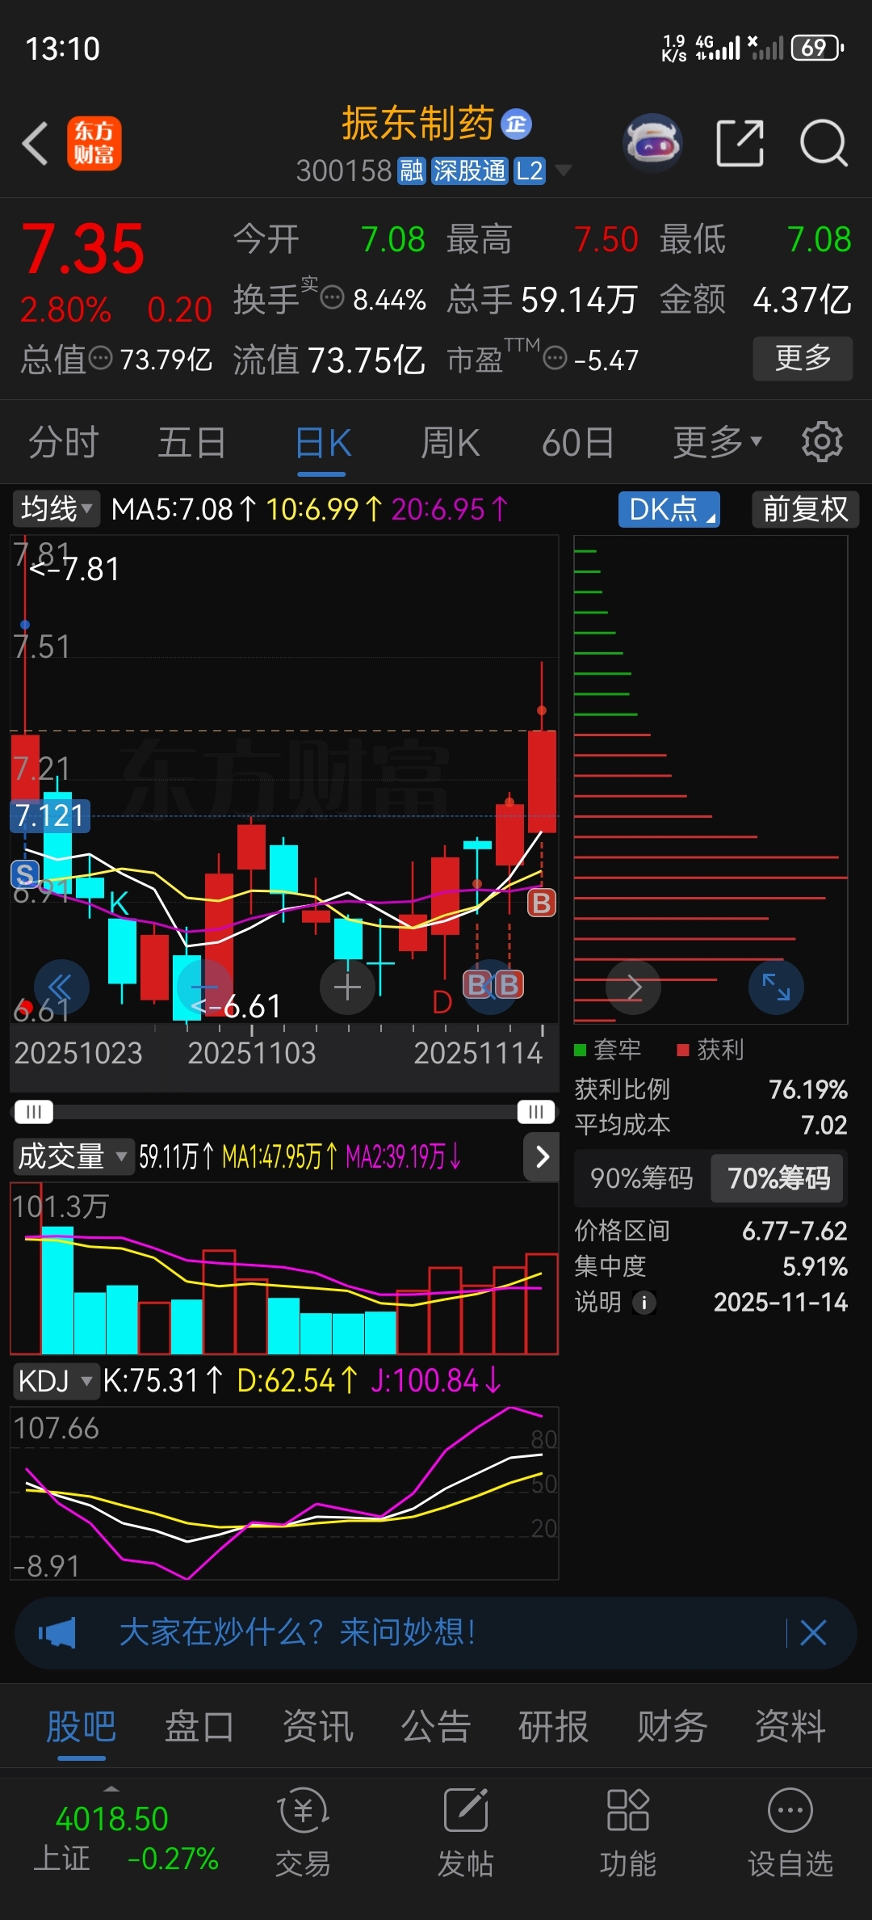The image size is (872, 1920).
Task: Open the search magnifier icon
Action: pos(824,143)
